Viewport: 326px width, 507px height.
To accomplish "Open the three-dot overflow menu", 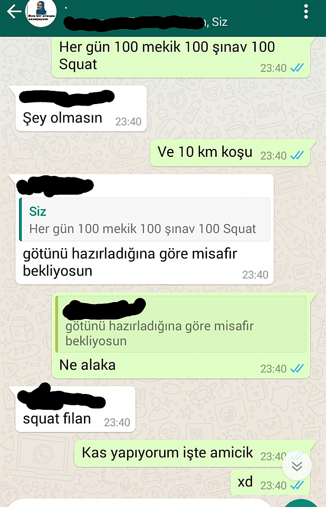I will point(305,12).
